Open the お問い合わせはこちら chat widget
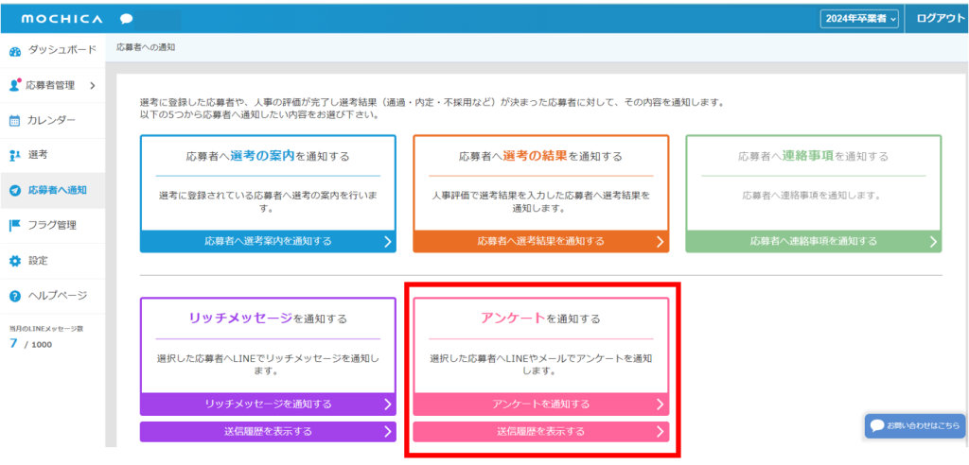This screenshot has height=465, width=969. 914,426
